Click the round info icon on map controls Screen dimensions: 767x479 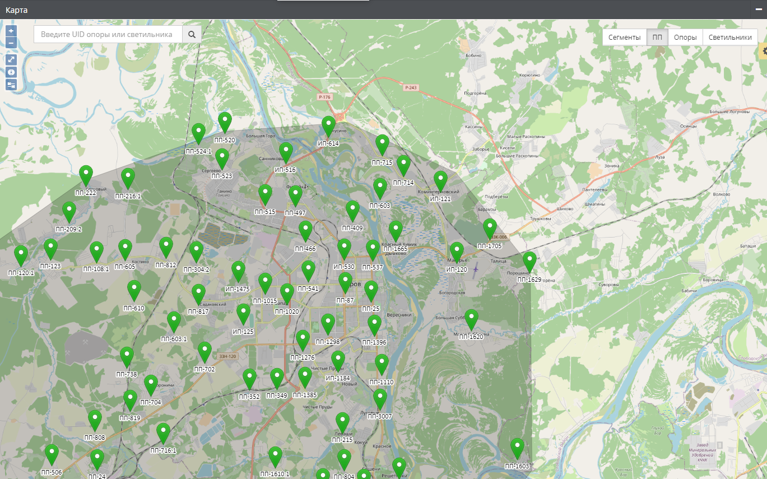pyautogui.click(x=11, y=72)
